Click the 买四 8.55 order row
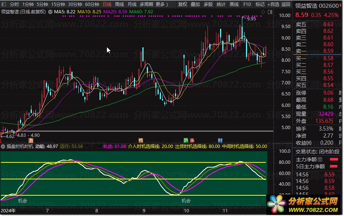 tap(314, 78)
